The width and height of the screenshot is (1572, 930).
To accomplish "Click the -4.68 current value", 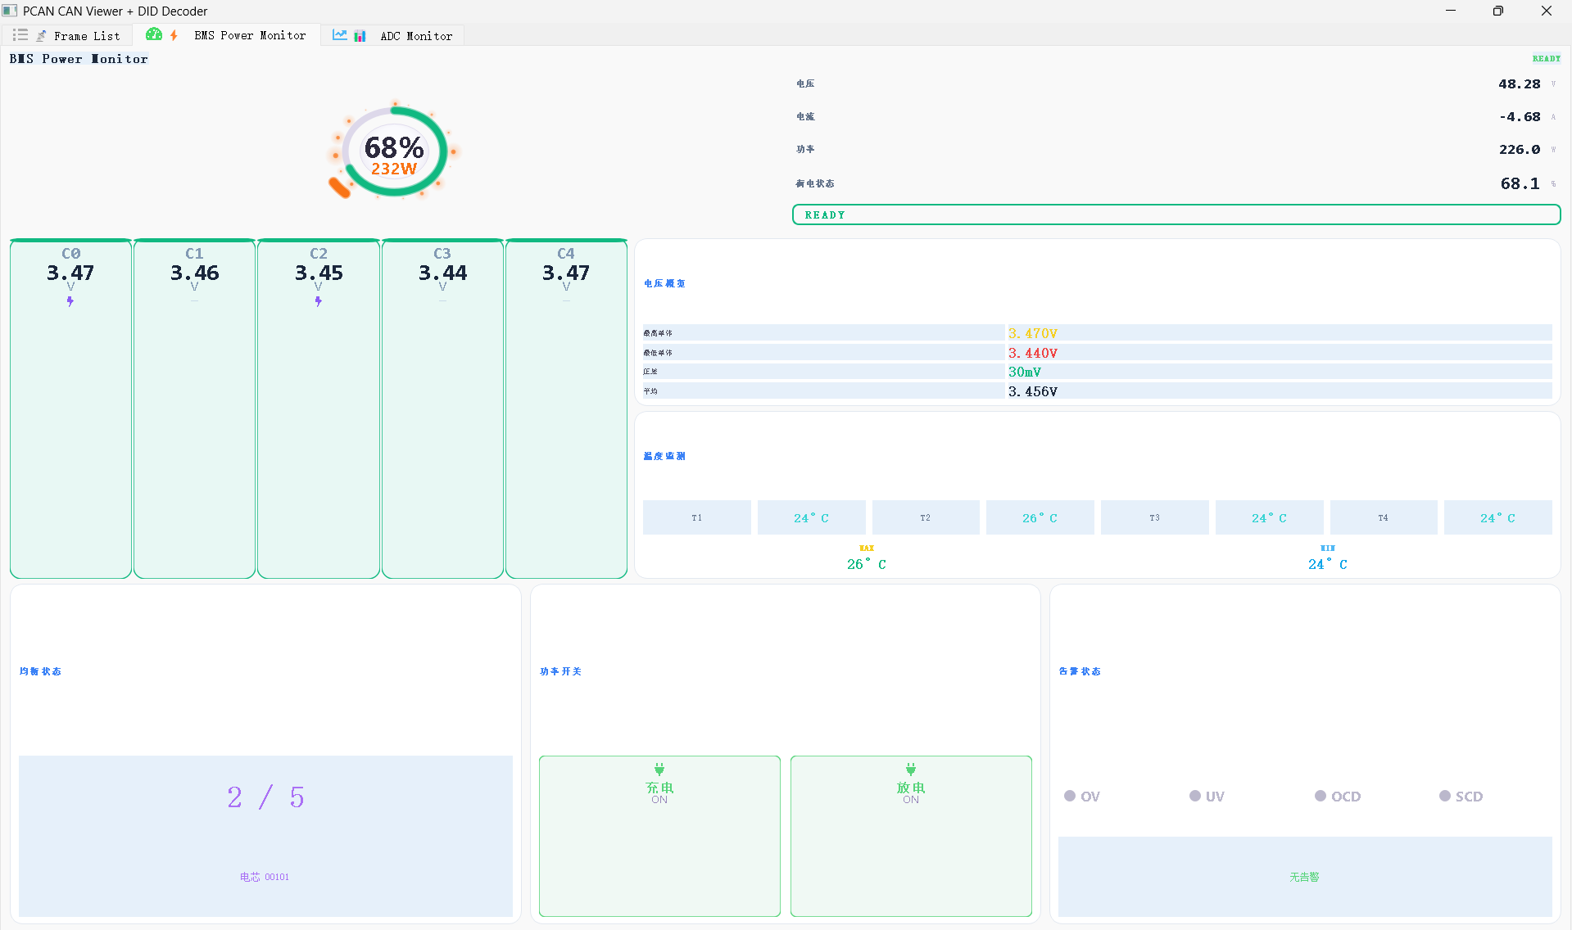I will tap(1520, 117).
